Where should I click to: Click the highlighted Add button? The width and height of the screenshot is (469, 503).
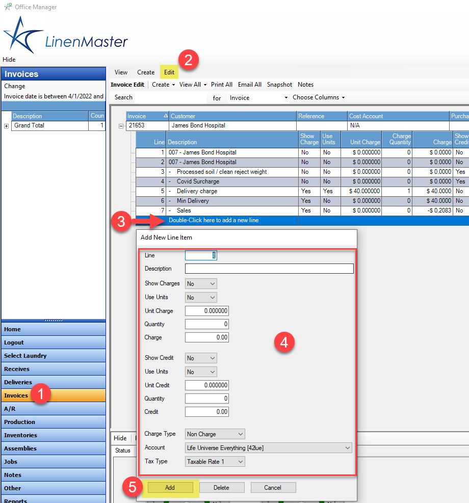170,487
